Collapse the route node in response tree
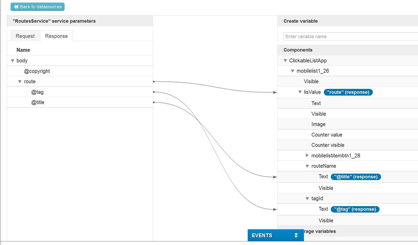 click(x=20, y=82)
